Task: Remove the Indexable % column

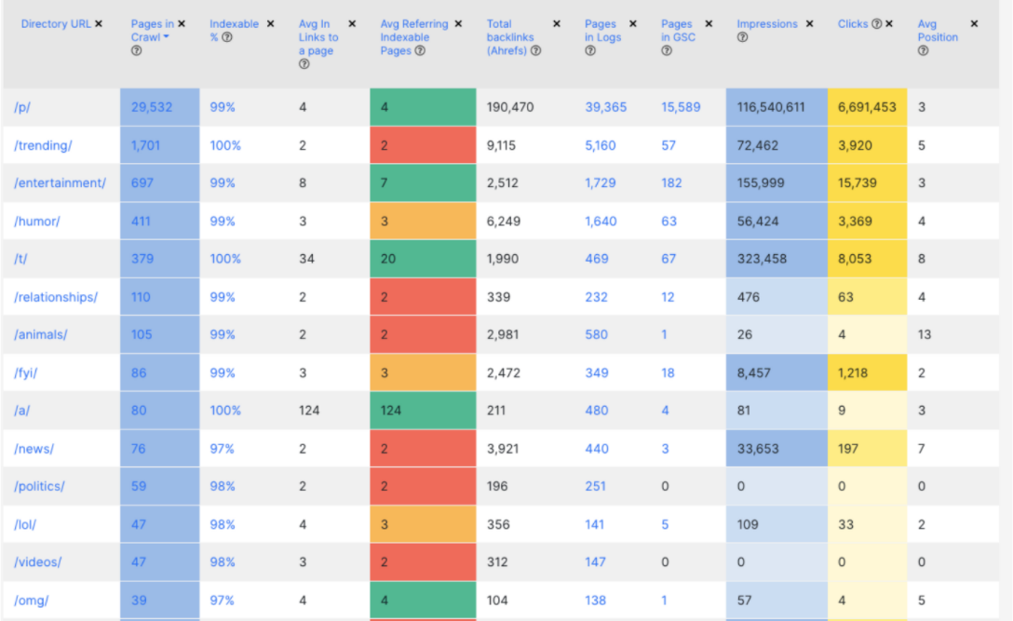Action: click(271, 23)
